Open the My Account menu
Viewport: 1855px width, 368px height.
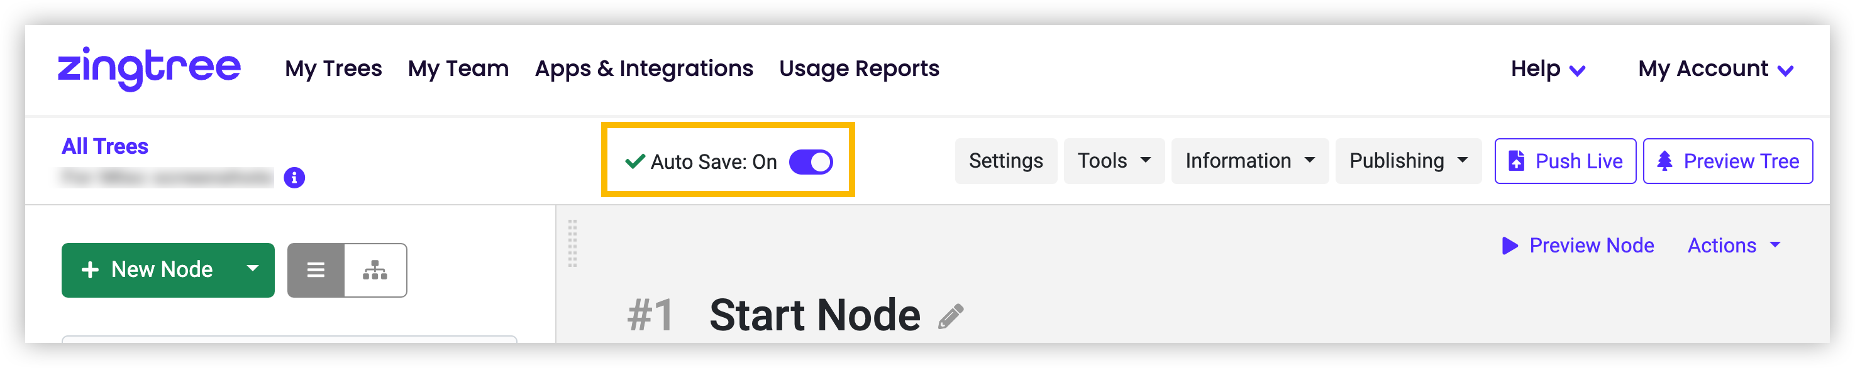point(1715,69)
